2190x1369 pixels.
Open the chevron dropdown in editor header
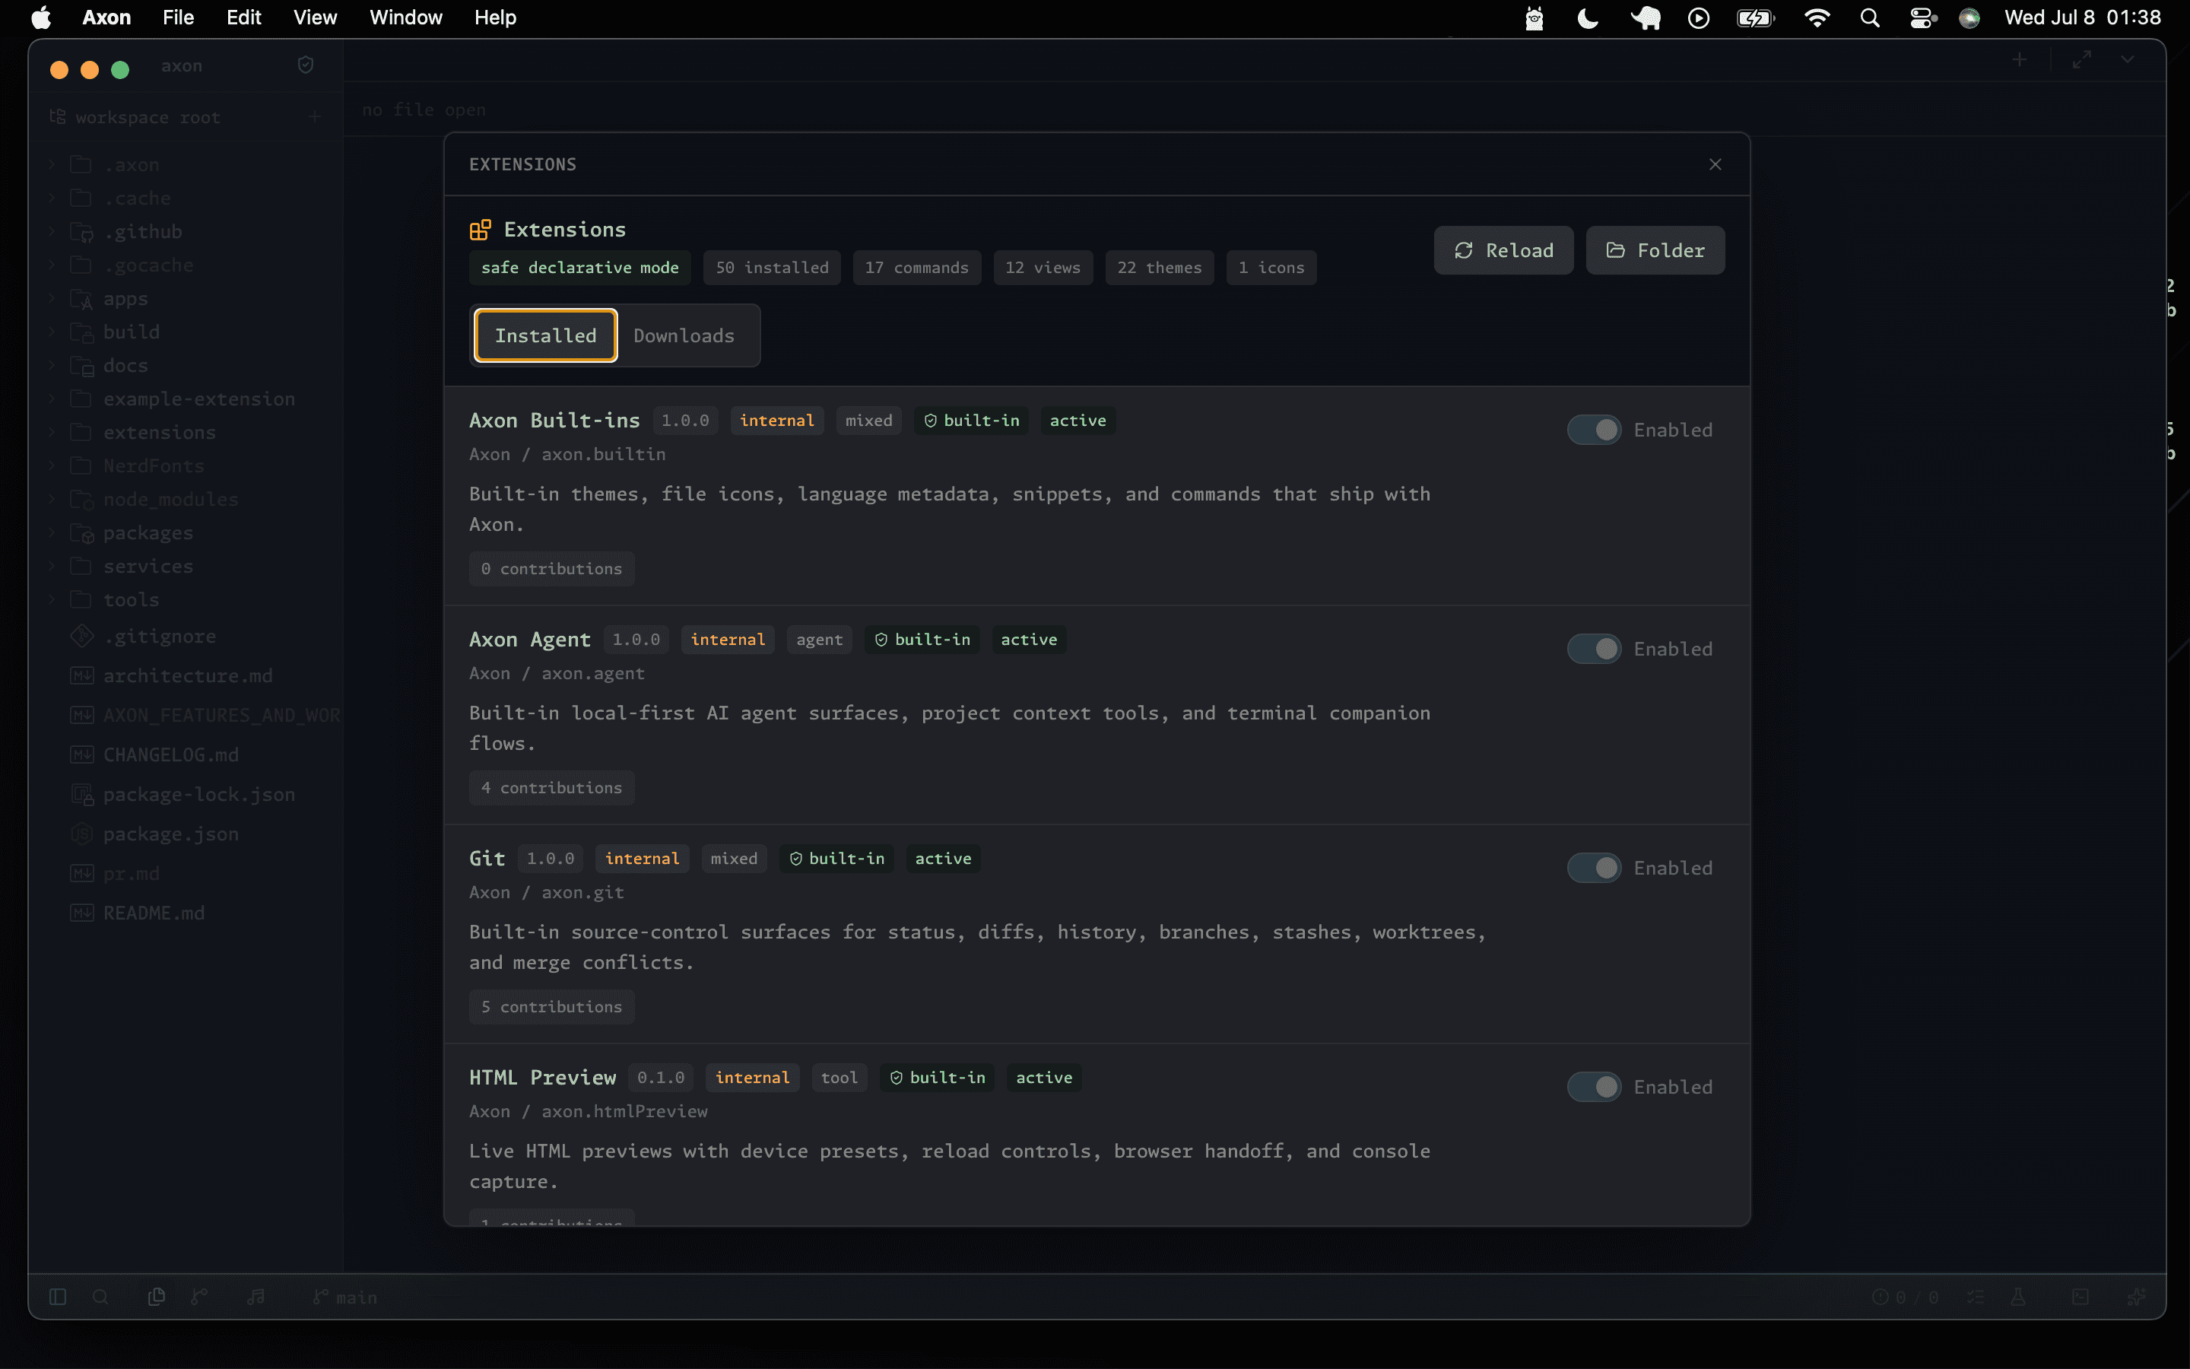click(x=2128, y=60)
